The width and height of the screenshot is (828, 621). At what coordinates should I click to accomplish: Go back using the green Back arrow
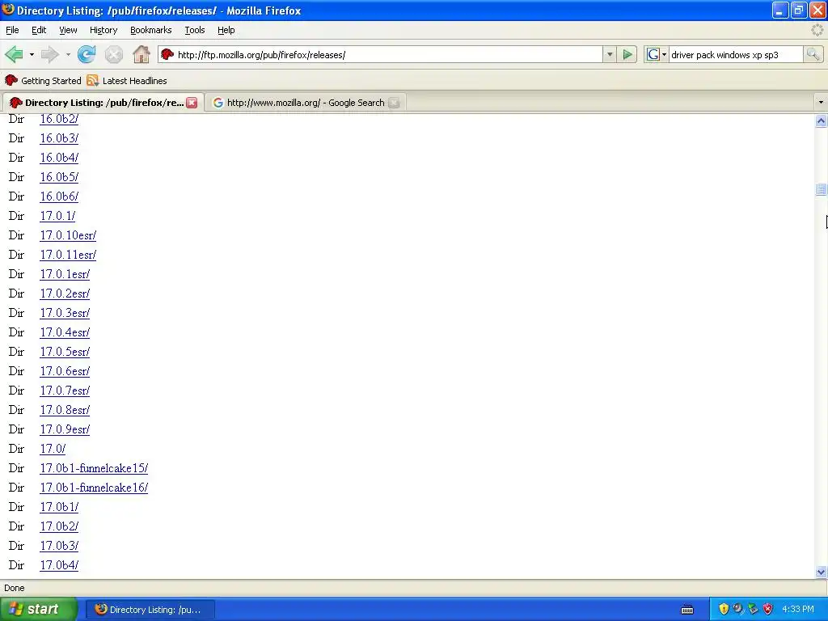pyautogui.click(x=14, y=54)
